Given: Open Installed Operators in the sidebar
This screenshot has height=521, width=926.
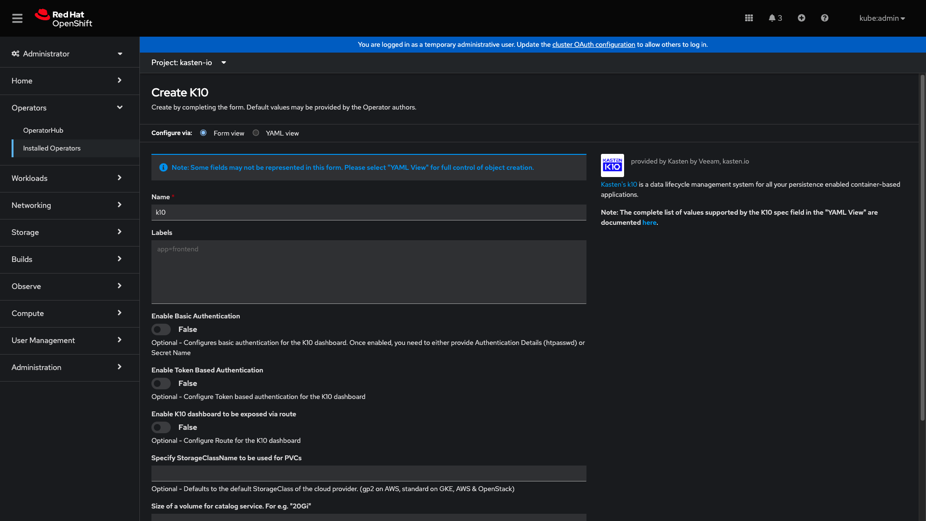Looking at the screenshot, I should (x=75, y=148).
